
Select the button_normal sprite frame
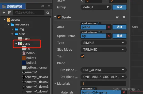(x=35, y=68)
